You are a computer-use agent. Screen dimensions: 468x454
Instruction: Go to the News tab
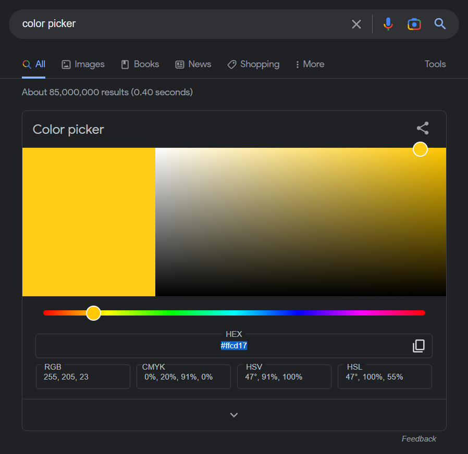193,64
